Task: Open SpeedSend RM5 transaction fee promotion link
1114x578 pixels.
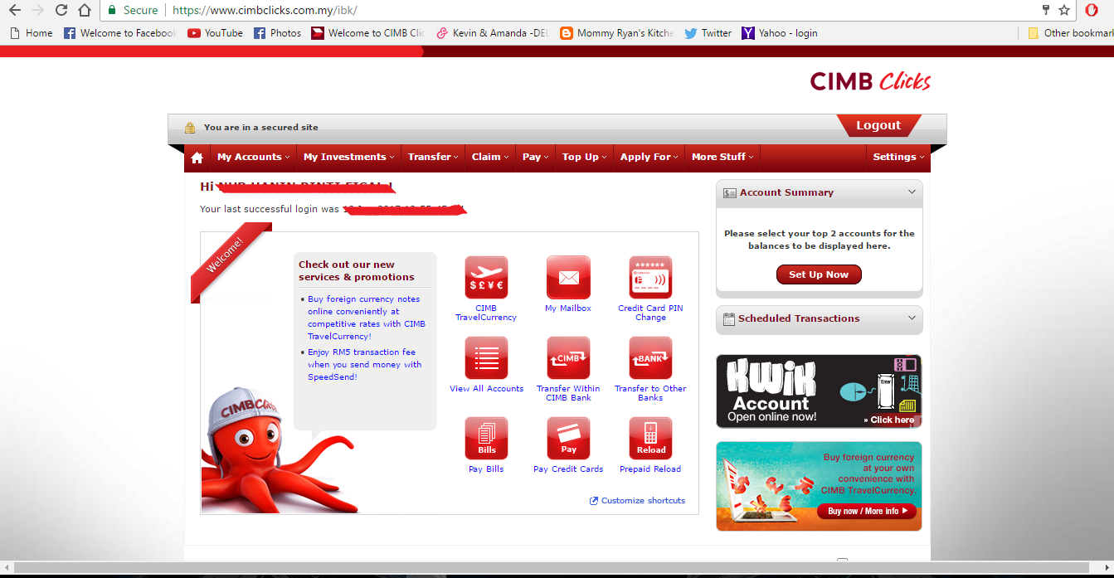Action: 364,364
